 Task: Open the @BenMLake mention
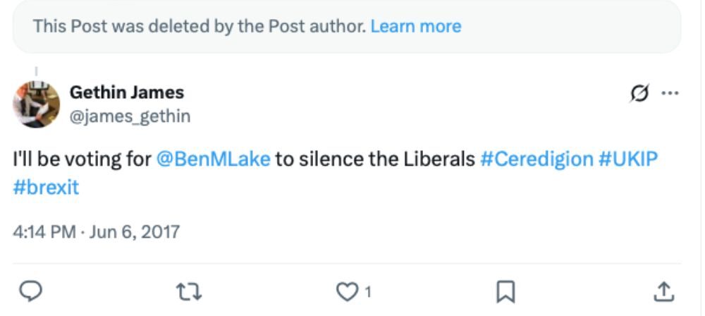tap(214, 159)
